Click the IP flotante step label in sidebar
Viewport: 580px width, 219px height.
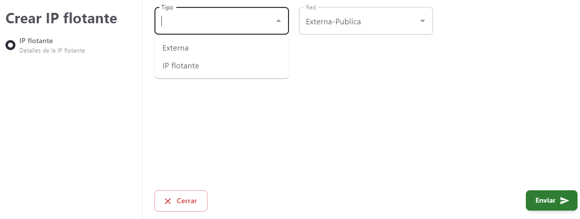[36, 41]
